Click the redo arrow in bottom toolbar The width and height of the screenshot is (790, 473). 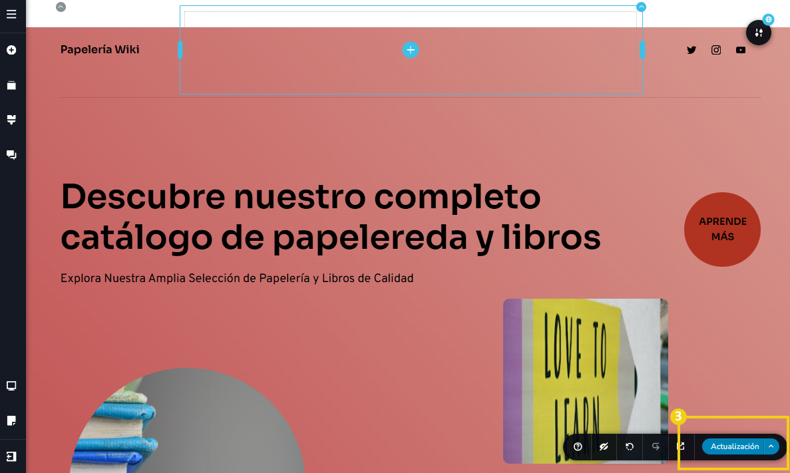pos(656,447)
